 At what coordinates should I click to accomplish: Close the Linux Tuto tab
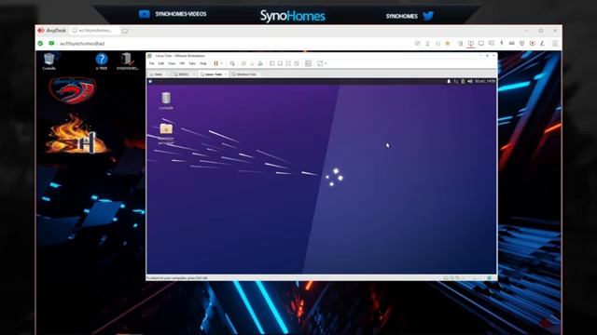[x=226, y=74]
